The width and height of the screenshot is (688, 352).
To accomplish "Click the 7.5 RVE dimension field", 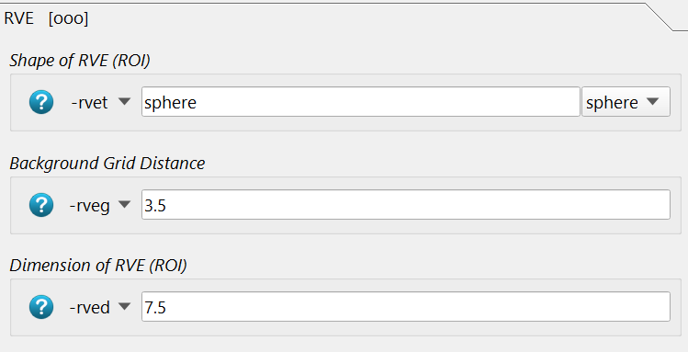I will click(406, 306).
